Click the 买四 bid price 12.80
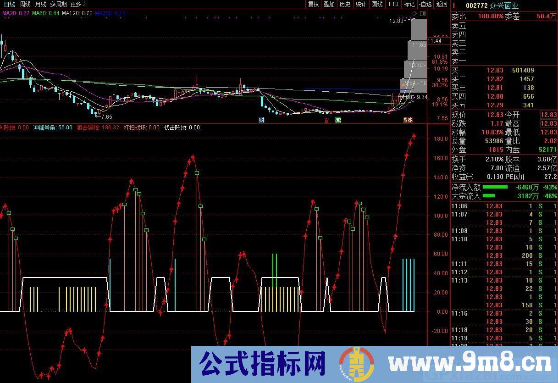558x383 pixels. (495, 96)
